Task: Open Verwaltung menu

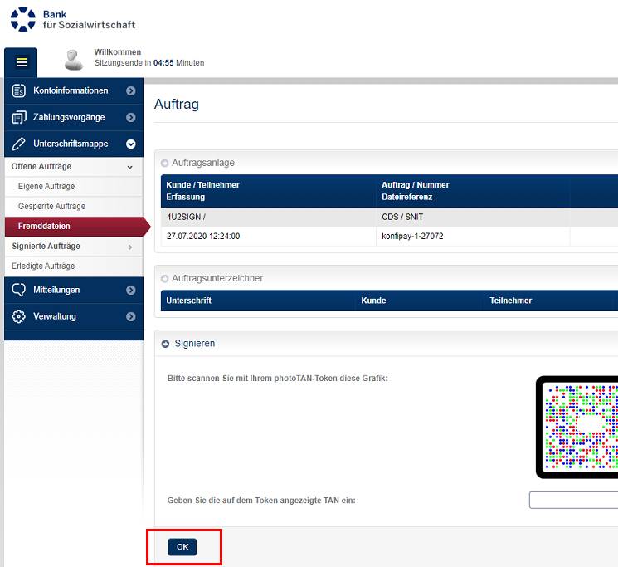Action: coord(74,316)
